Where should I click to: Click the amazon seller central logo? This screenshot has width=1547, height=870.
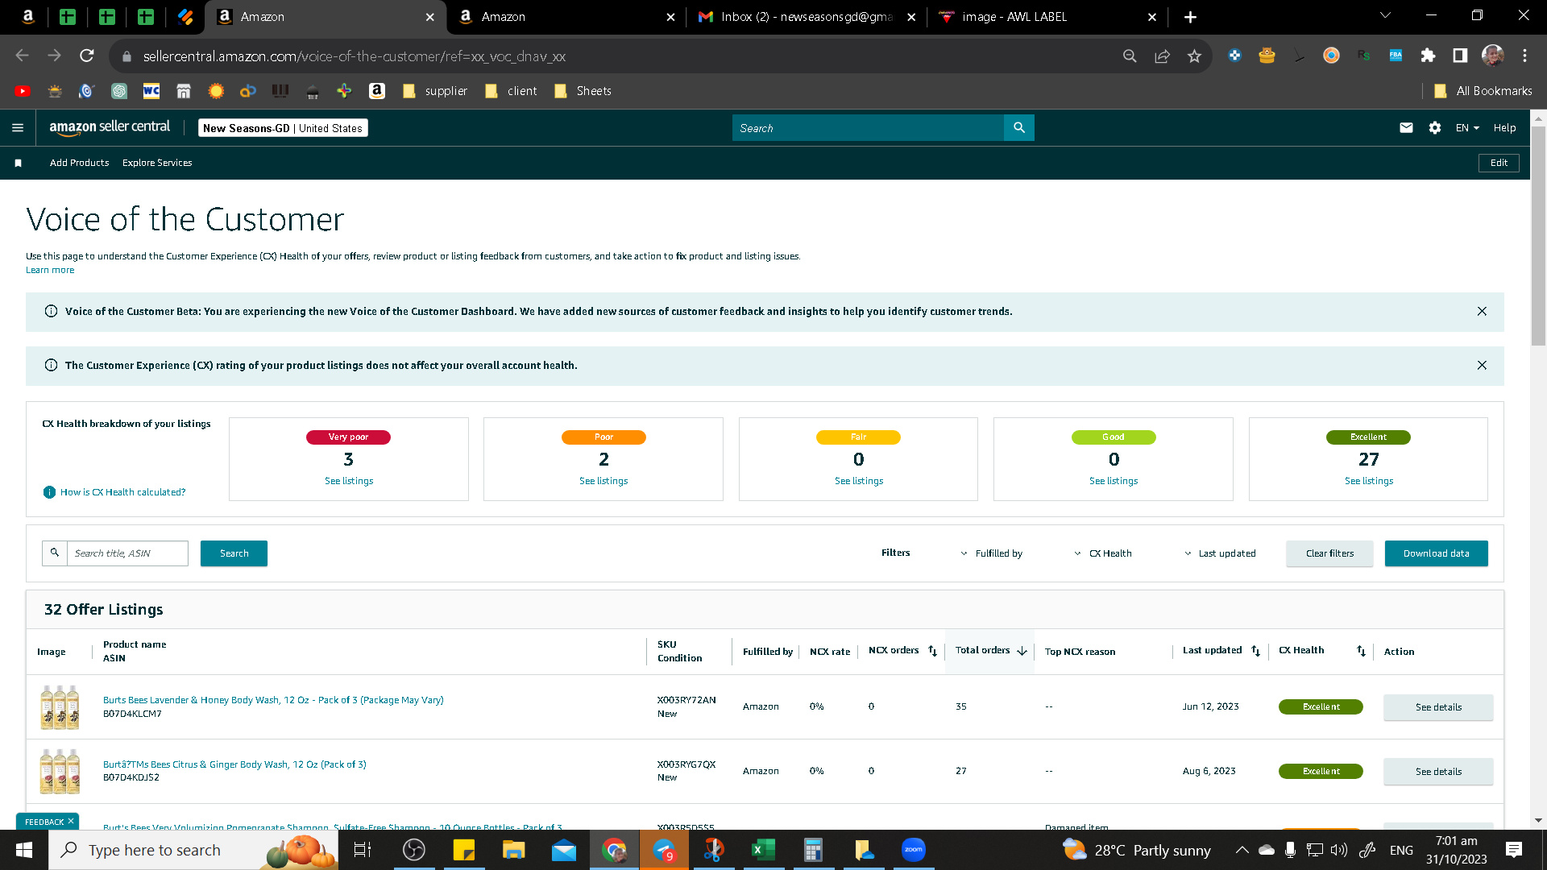point(110,127)
